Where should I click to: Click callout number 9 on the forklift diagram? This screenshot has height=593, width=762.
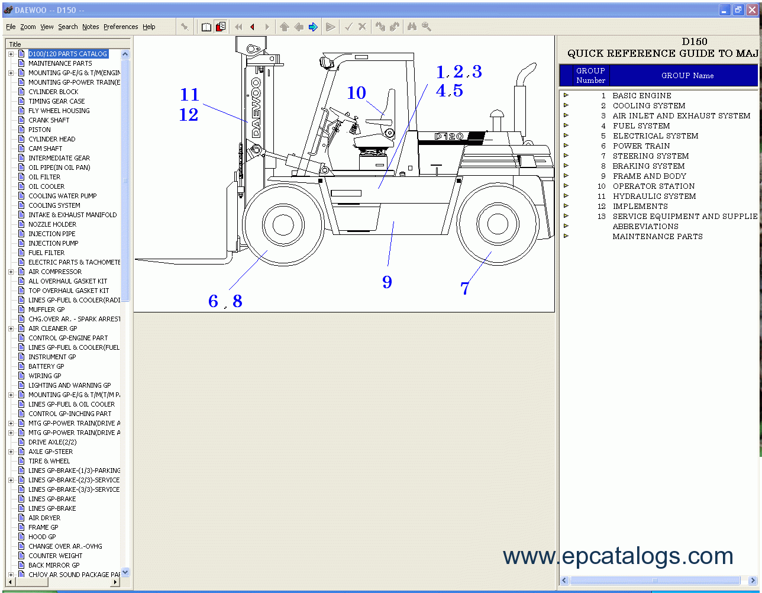[387, 282]
